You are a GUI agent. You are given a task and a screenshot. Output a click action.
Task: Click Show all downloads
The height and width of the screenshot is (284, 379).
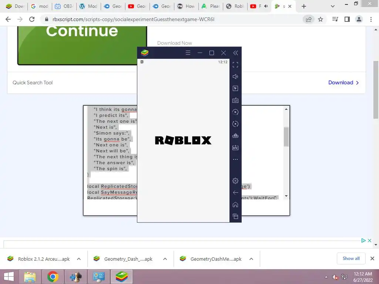tap(351, 258)
